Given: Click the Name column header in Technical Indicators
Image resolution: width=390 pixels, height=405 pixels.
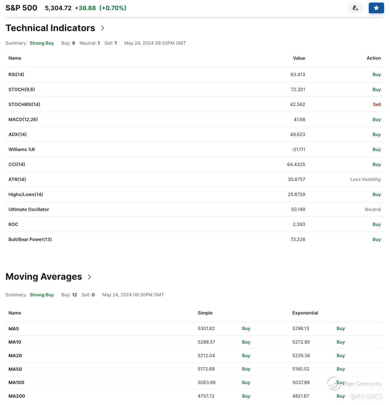Looking at the screenshot, I should pos(15,58).
